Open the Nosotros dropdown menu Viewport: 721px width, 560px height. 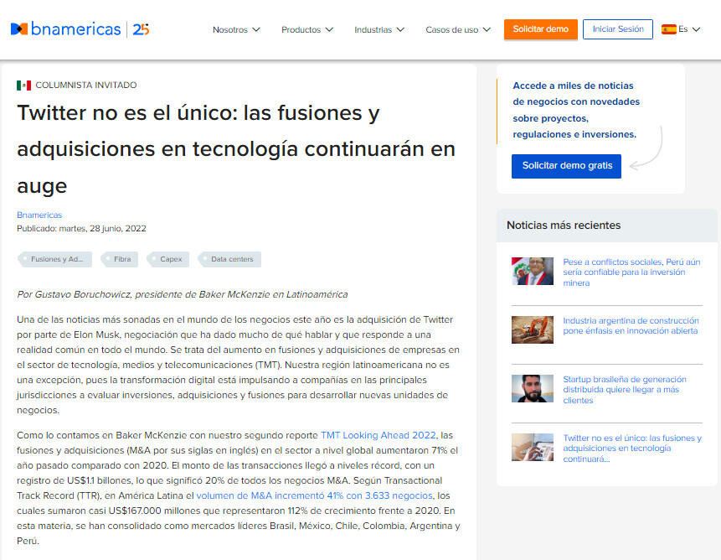coord(235,29)
